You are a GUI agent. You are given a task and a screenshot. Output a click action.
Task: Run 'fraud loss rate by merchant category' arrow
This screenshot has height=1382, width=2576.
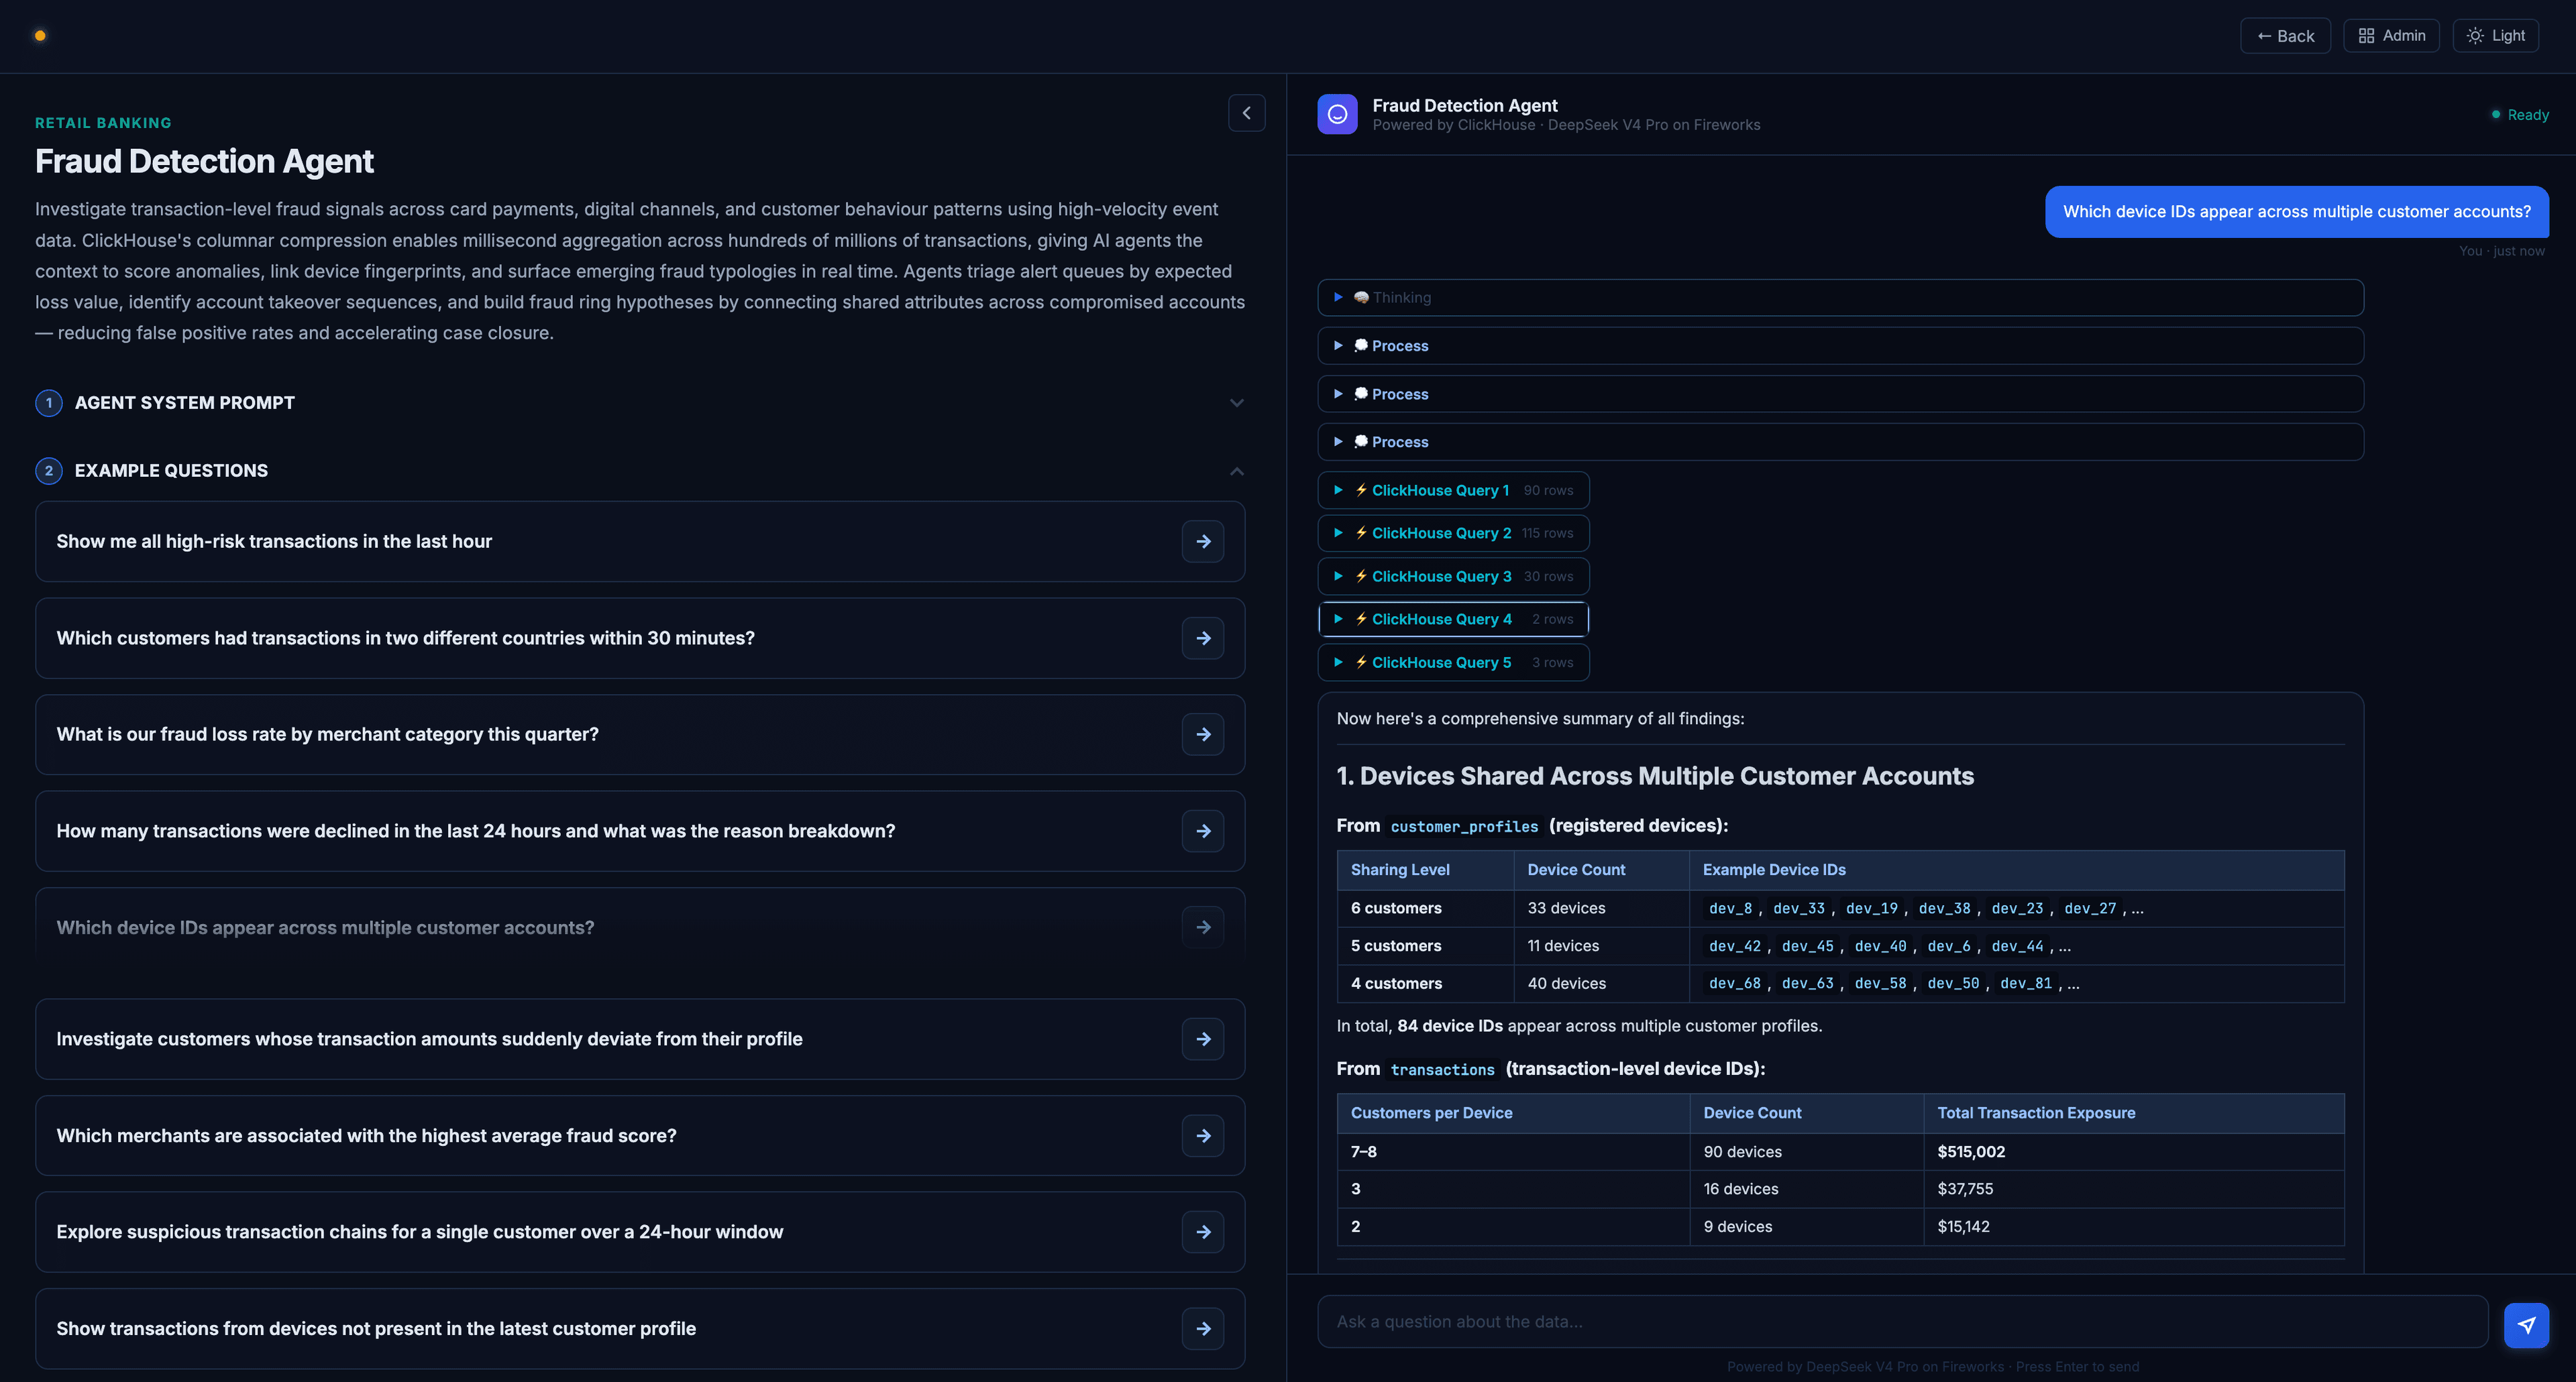click(1203, 734)
